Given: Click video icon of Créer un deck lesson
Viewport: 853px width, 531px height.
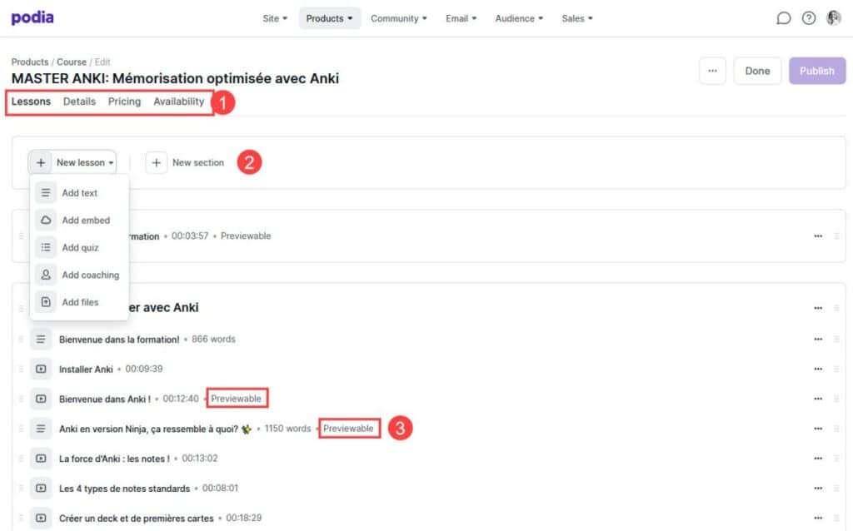Looking at the screenshot, I should point(41,518).
